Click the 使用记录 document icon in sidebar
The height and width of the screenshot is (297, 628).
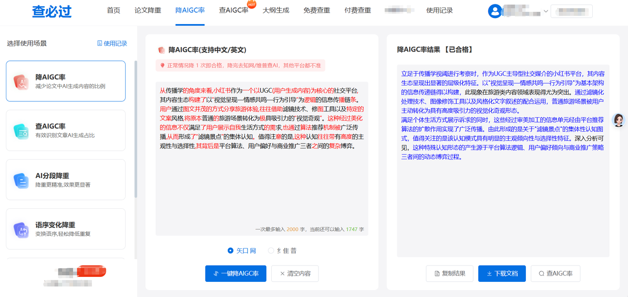[x=100, y=43]
